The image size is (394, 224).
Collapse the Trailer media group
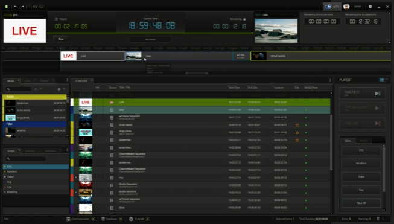click(x=34, y=97)
